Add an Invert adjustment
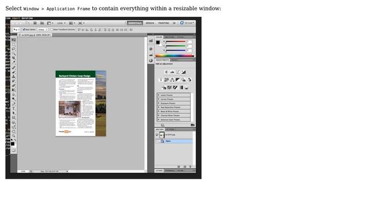Screen dimensions: 372x209 point(164,88)
